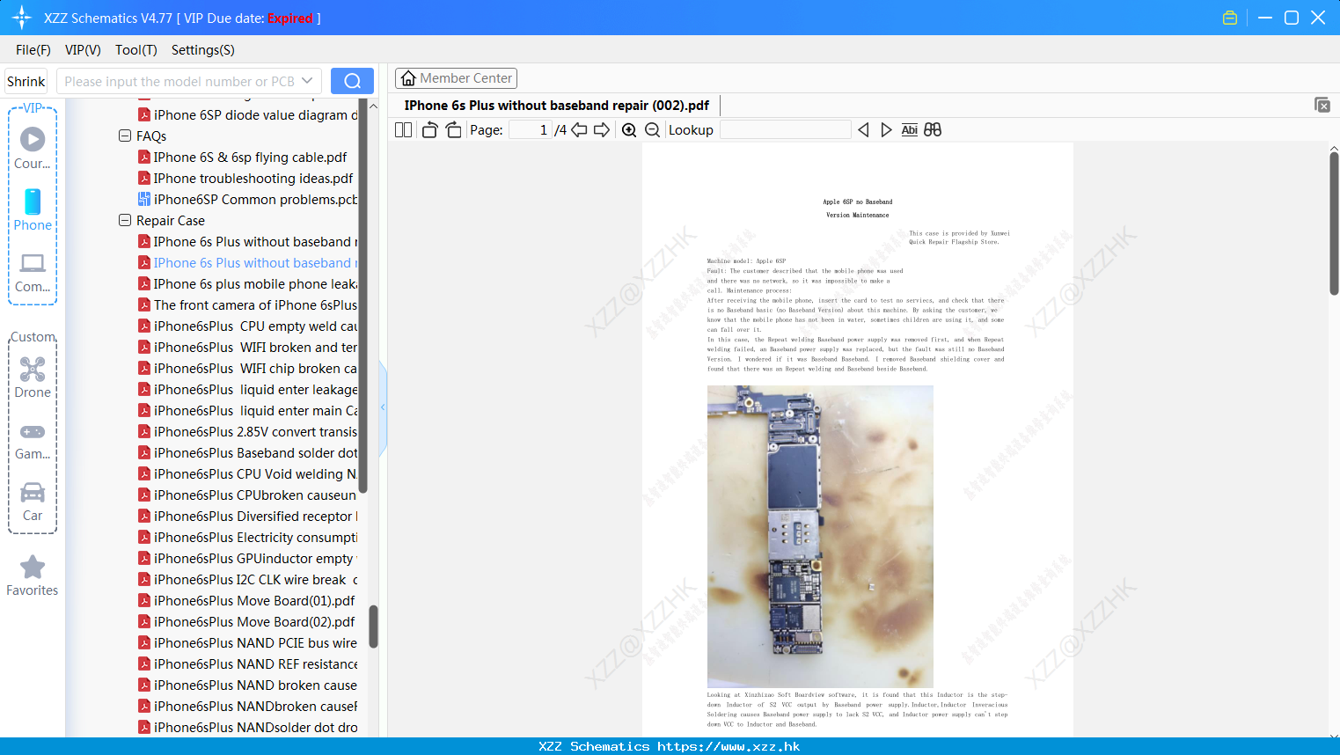Screen dimensions: 1340x755
Task: Open iPhone6sPlus WIFI broken and tear
Action: pyautogui.click(x=248, y=348)
